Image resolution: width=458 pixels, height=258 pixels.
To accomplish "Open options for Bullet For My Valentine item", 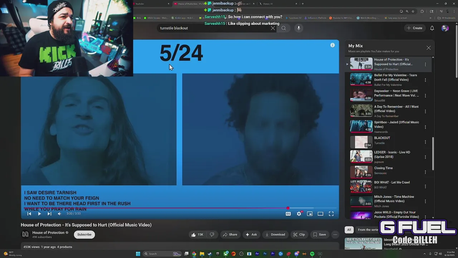I will pyautogui.click(x=425, y=80).
